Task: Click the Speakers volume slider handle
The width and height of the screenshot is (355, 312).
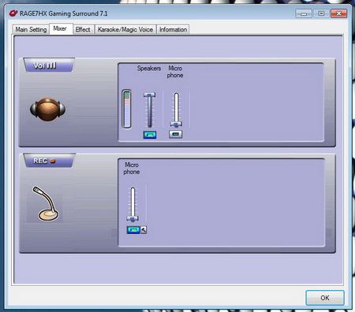Action: (149, 95)
